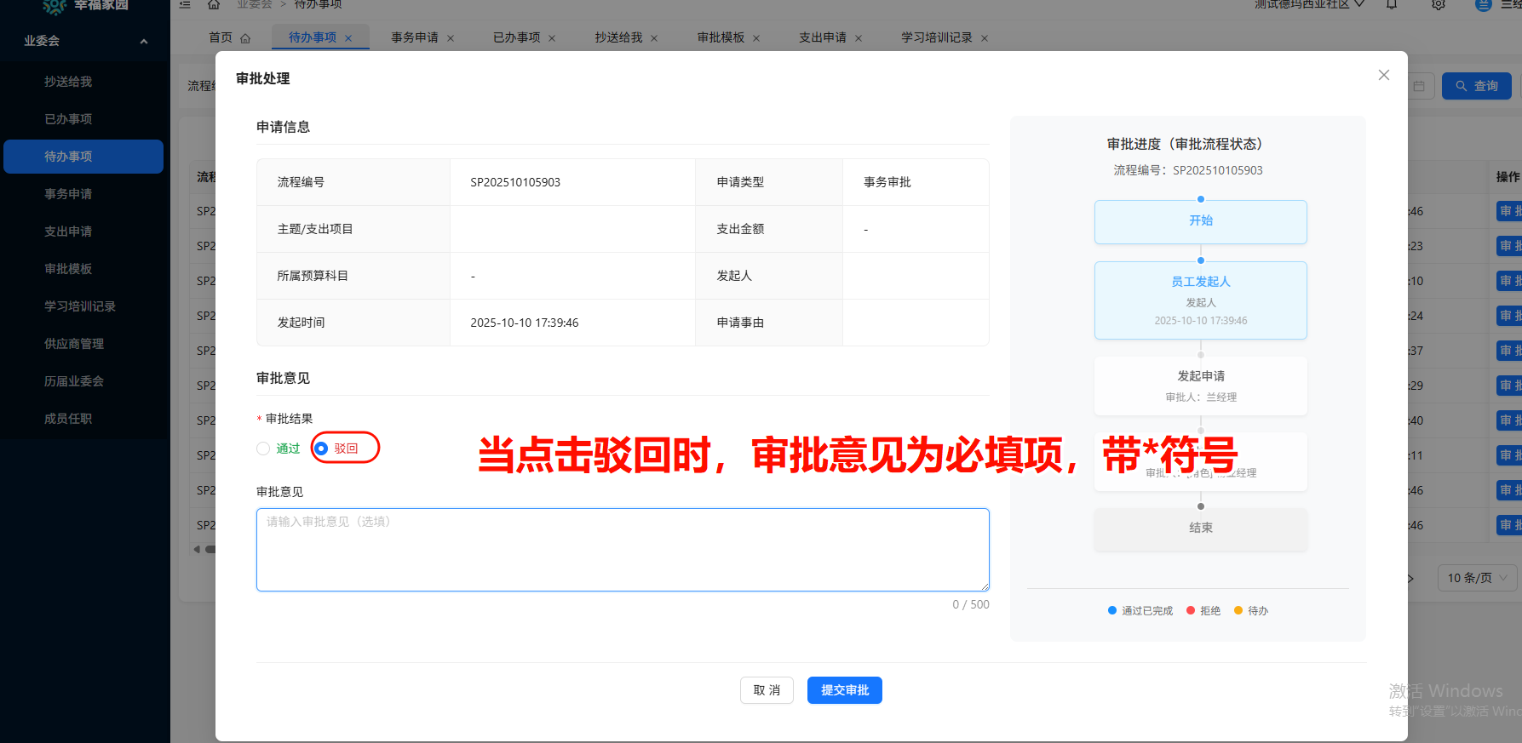Toggle sidebar collapse menu icon
Screen dimensions: 1522x743
[185, 4]
